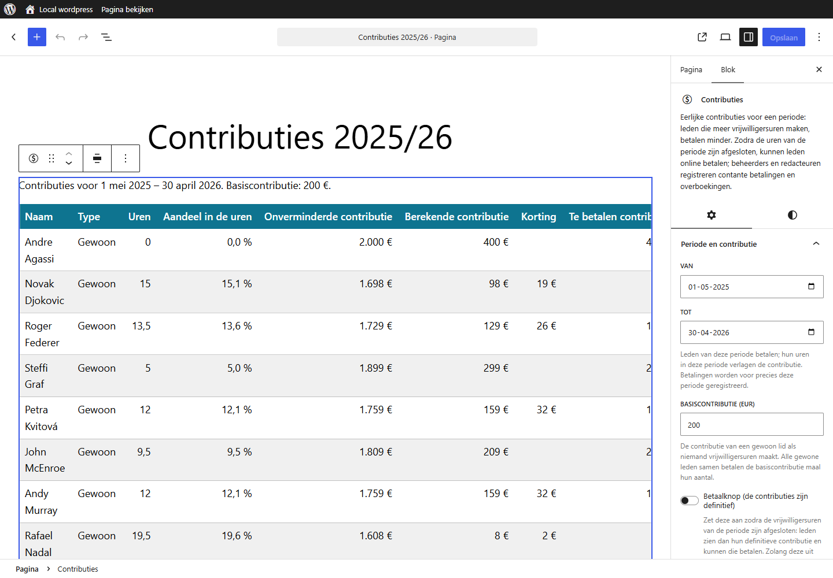
Task: Open the block inserter plus button
Action: [x=37, y=37]
